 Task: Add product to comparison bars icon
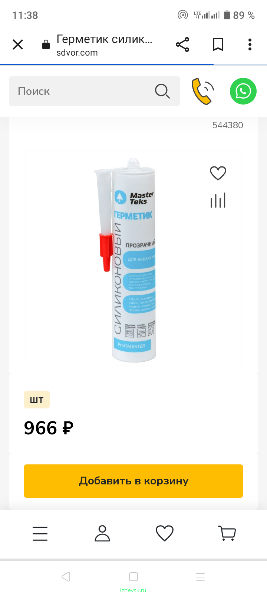pos(218,201)
